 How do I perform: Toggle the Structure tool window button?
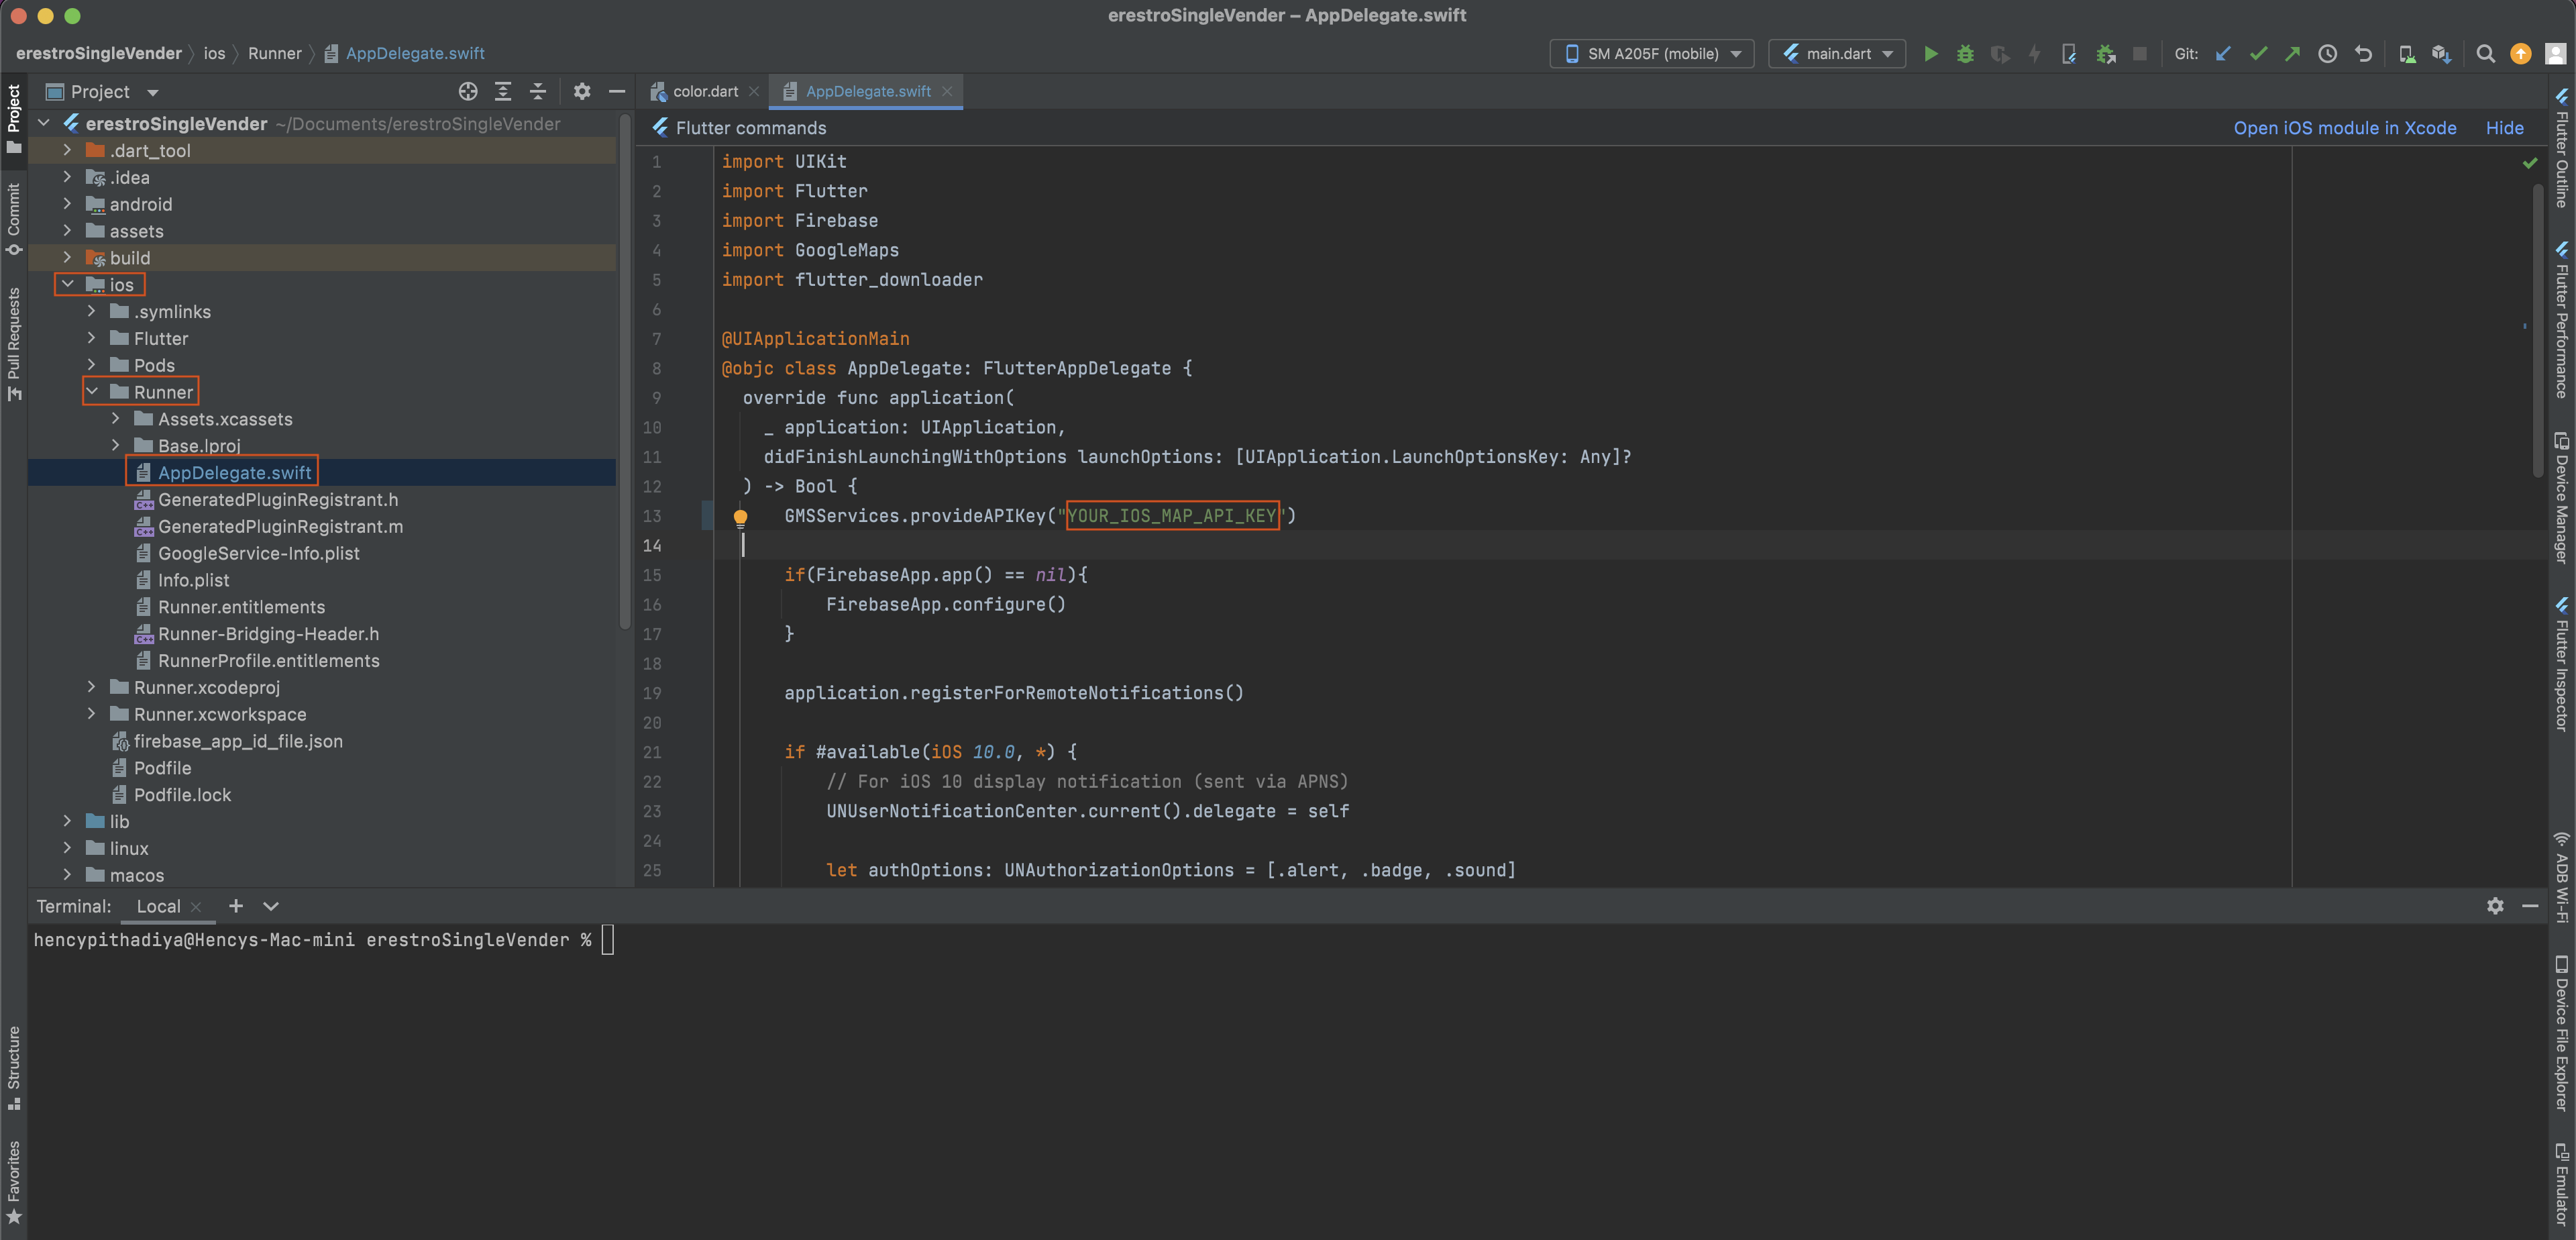(14, 1068)
